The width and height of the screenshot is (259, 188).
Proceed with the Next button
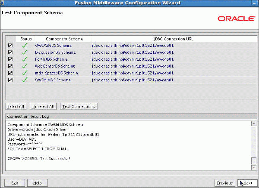pos(247,183)
